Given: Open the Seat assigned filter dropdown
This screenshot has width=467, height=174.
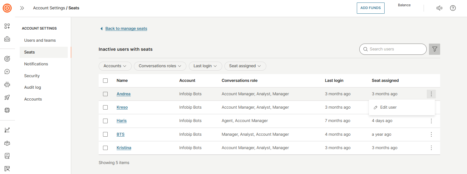Looking at the screenshot, I should click(x=245, y=66).
